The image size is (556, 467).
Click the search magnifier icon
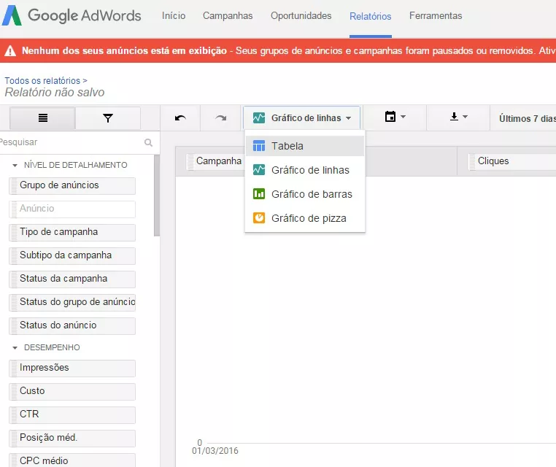click(x=149, y=142)
